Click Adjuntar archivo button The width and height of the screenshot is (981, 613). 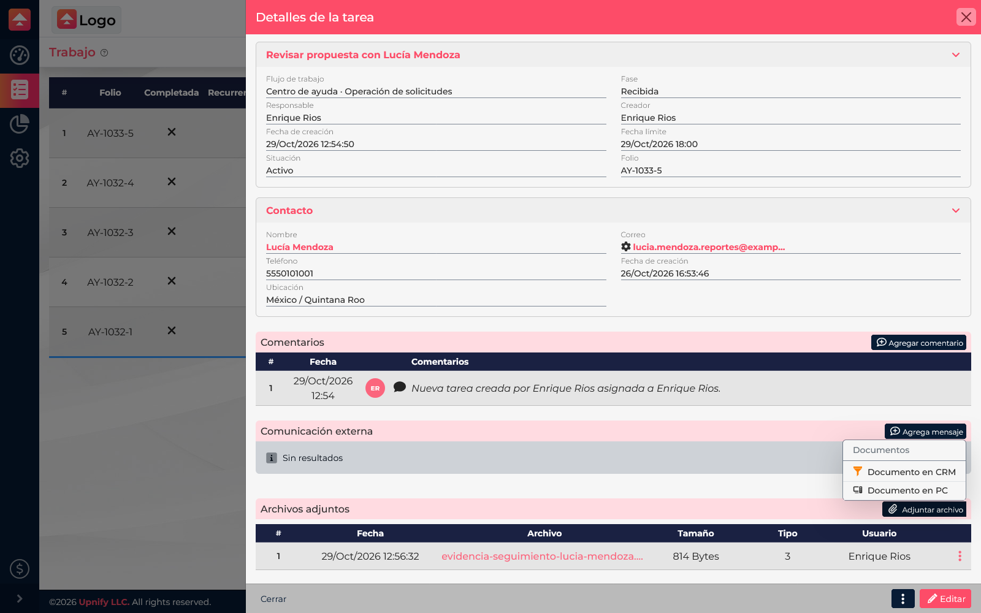(x=924, y=509)
